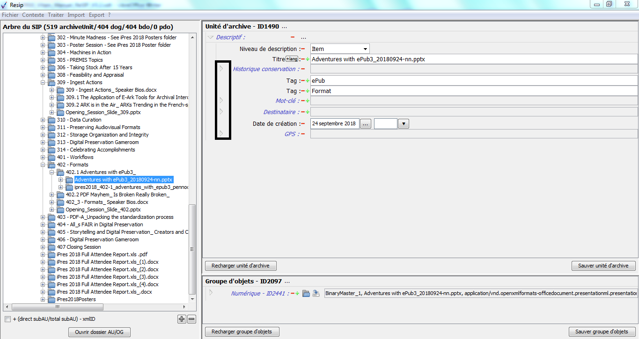Screen dimensions: 639x339
Task: Expand the Historique conservation section
Action: 221,69
